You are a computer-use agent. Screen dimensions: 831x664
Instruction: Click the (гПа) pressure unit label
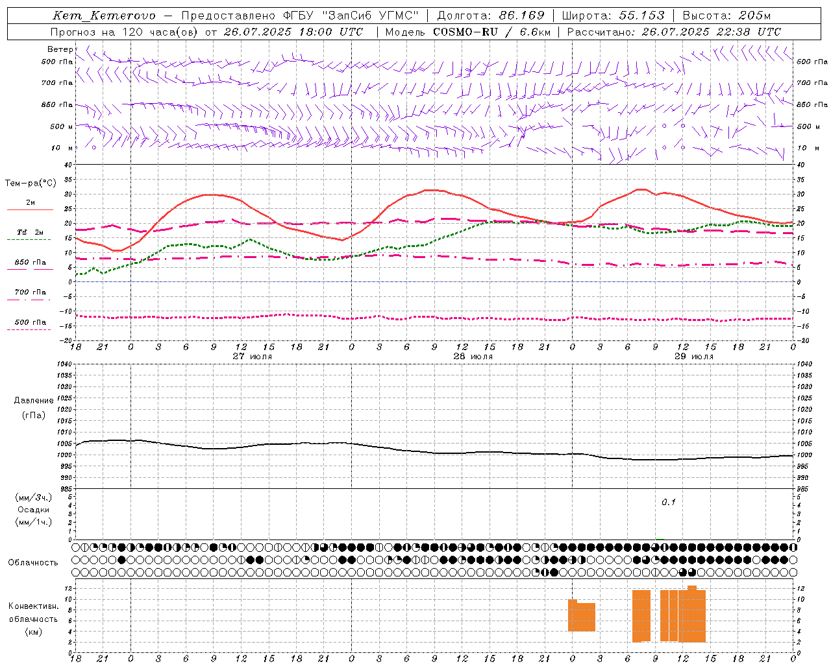[x=33, y=416]
